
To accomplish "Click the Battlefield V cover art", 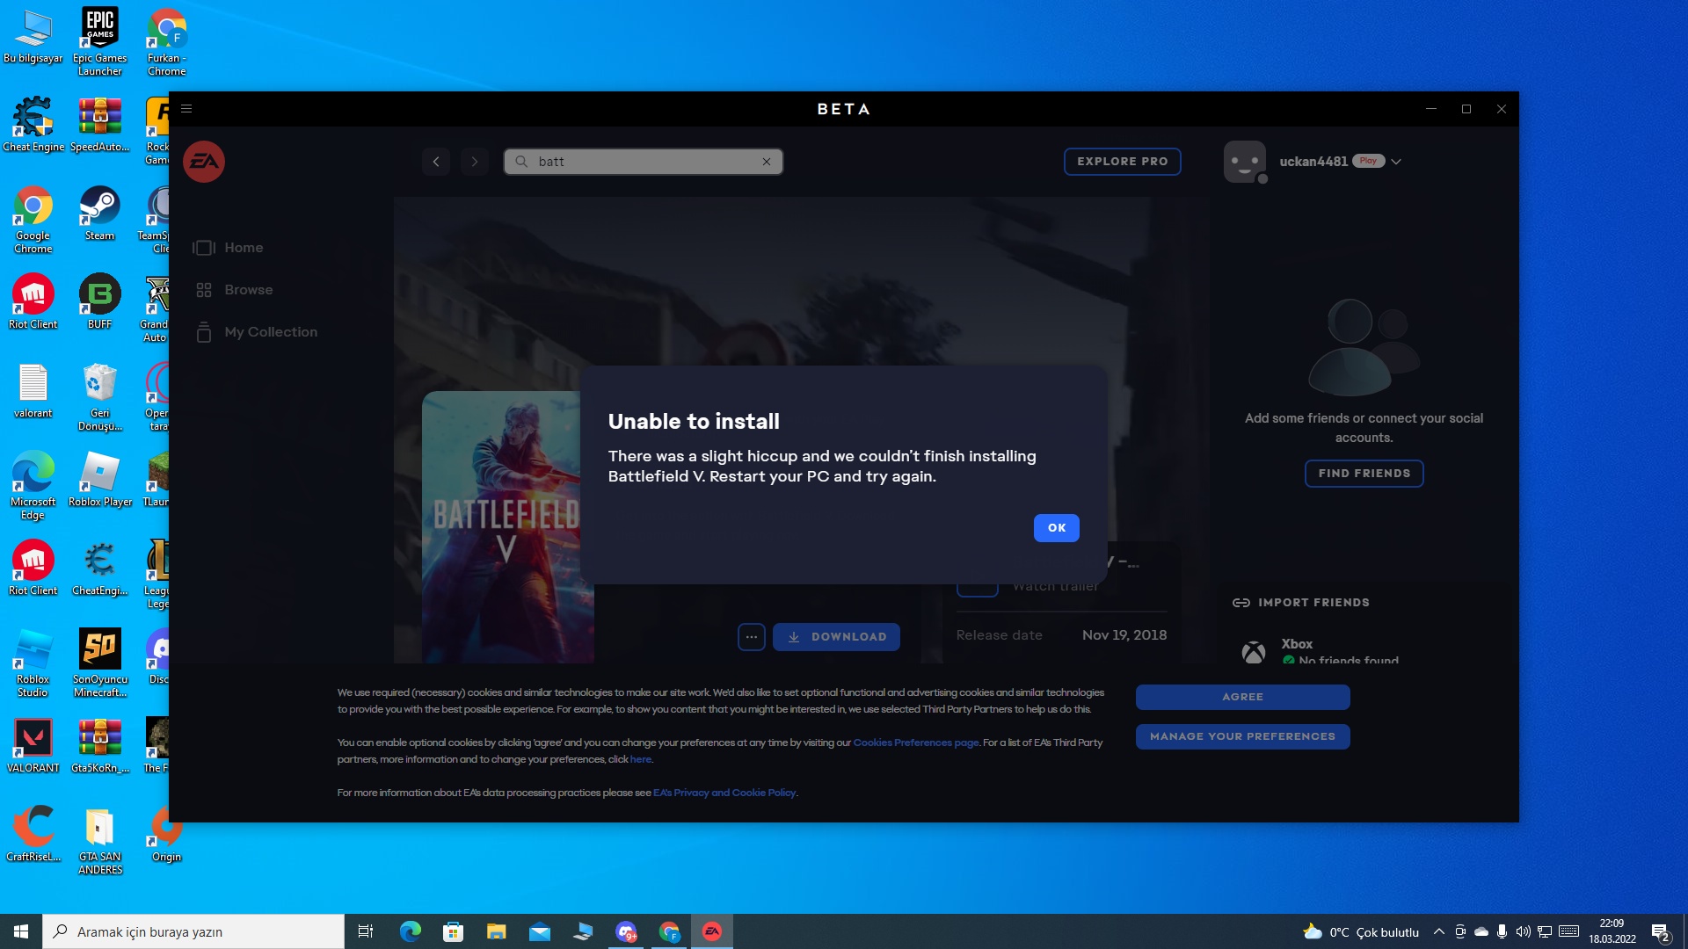I will [501, 527].
